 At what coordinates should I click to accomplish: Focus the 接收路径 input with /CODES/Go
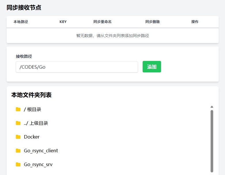pyautogui.click(x=77, y=67)
